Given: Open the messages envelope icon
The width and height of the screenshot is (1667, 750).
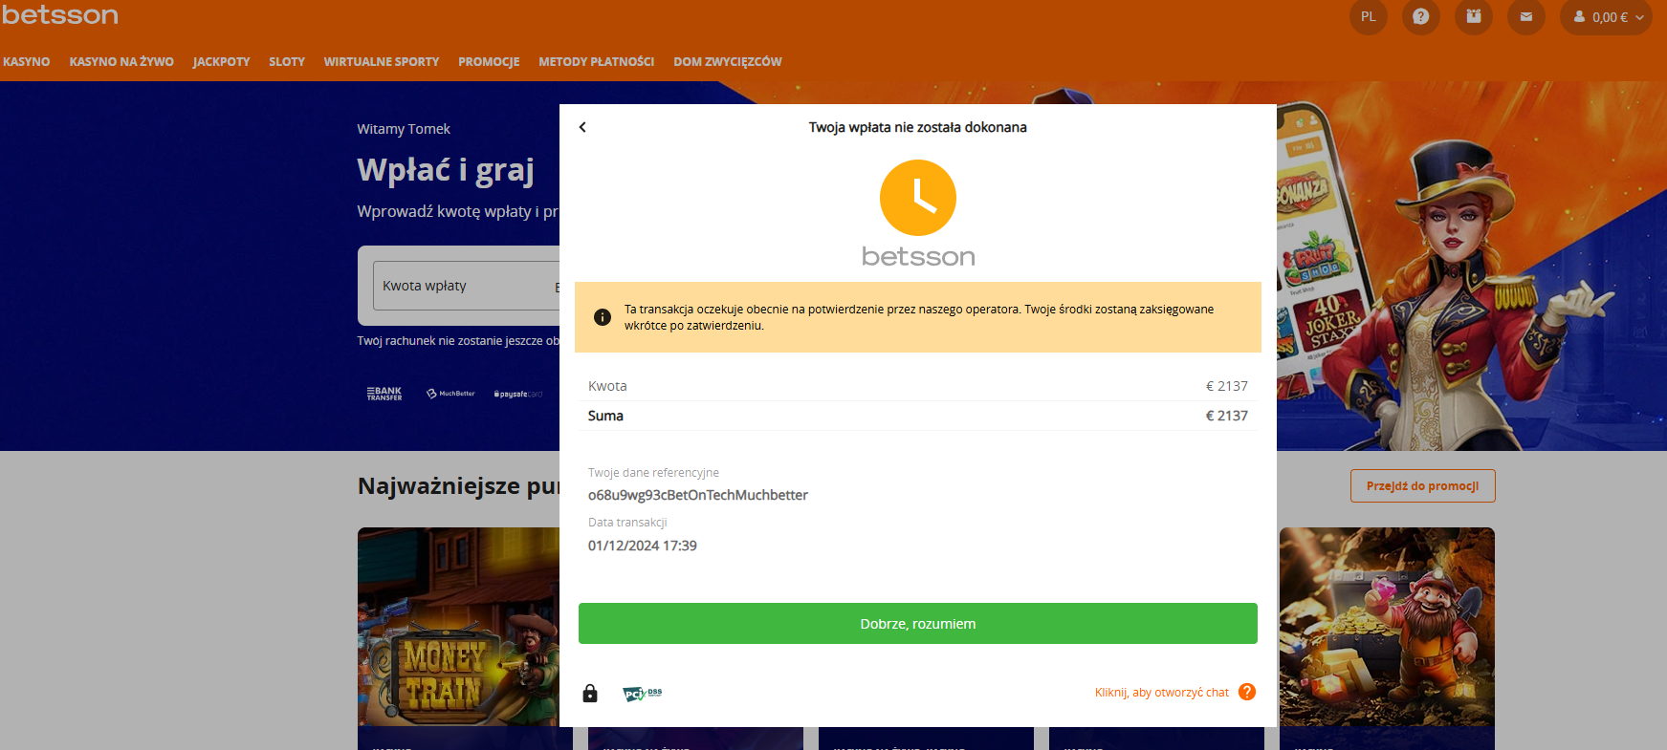Looking at the screenshot, I should click(1526, 16).
